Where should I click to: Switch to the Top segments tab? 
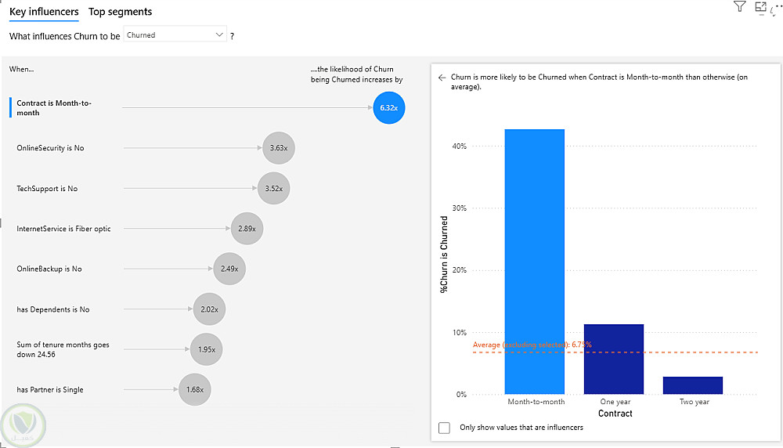tap(121, 12)
